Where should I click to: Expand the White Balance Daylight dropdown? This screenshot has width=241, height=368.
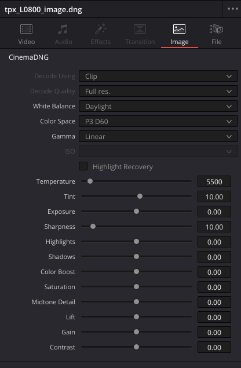pos(158,106)
